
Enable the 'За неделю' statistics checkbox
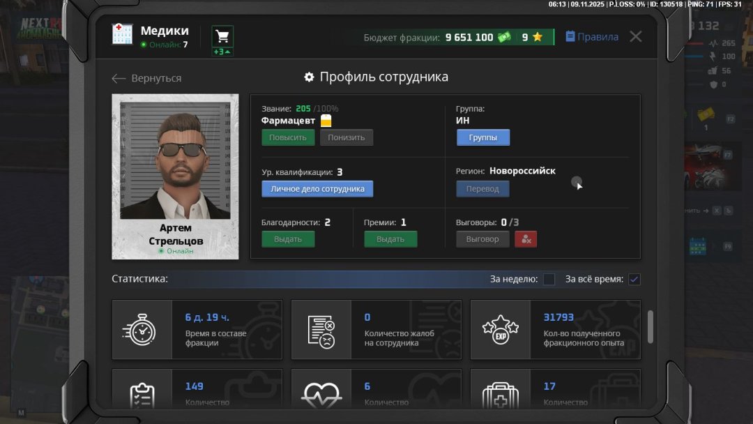click(549, 279)
